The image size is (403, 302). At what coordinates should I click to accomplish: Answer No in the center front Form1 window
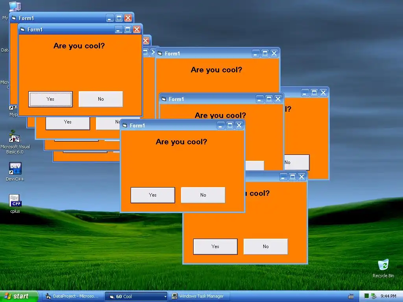pos(203,195)
